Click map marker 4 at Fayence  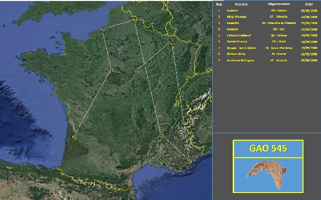(x=189, y=160)
